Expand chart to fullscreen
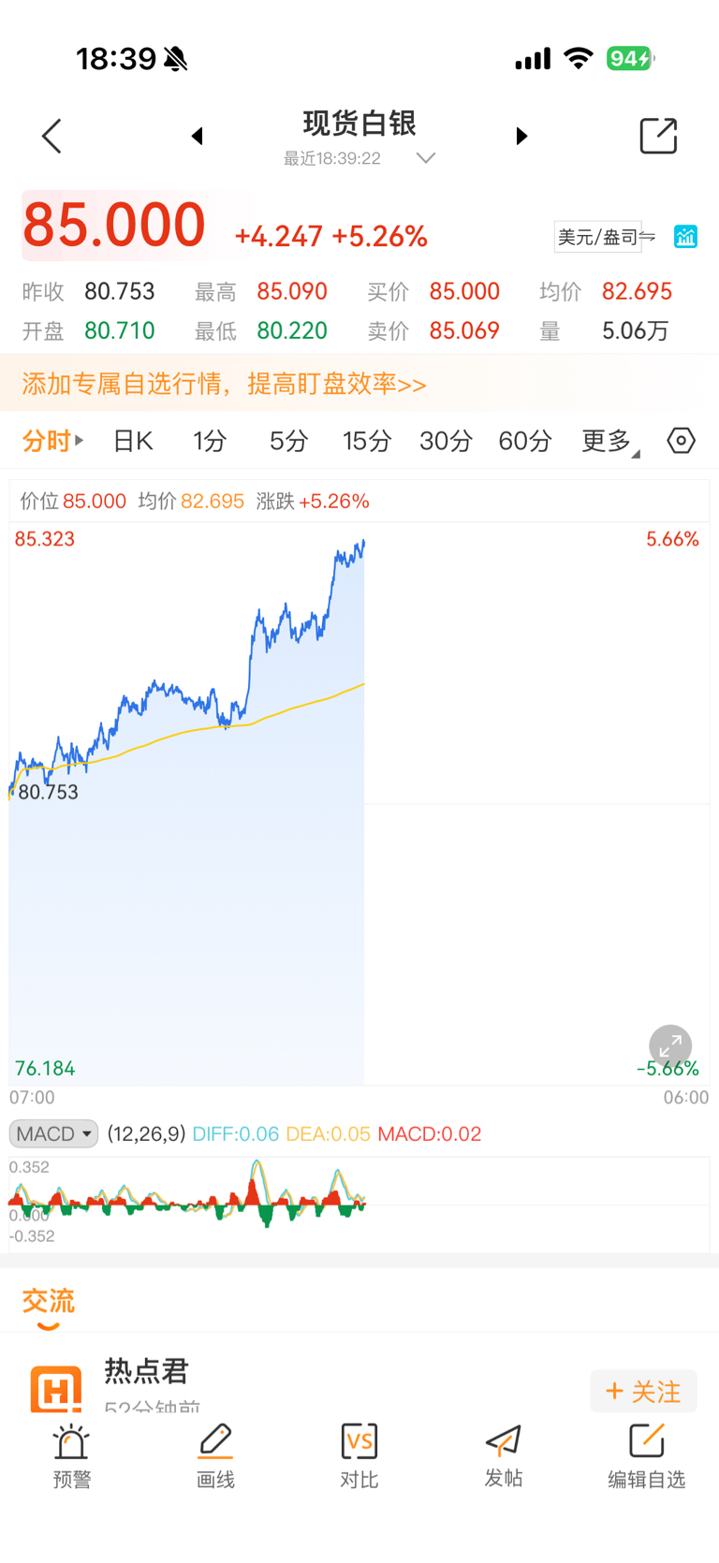 pyautogui.click(x=670, y=1045)
